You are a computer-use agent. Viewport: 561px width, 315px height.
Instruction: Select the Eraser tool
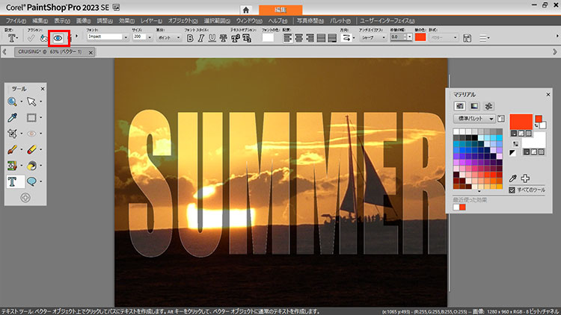tap(32, 149)
